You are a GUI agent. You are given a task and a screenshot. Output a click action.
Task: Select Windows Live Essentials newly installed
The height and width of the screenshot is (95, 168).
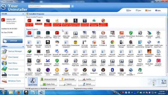(94, 22)
